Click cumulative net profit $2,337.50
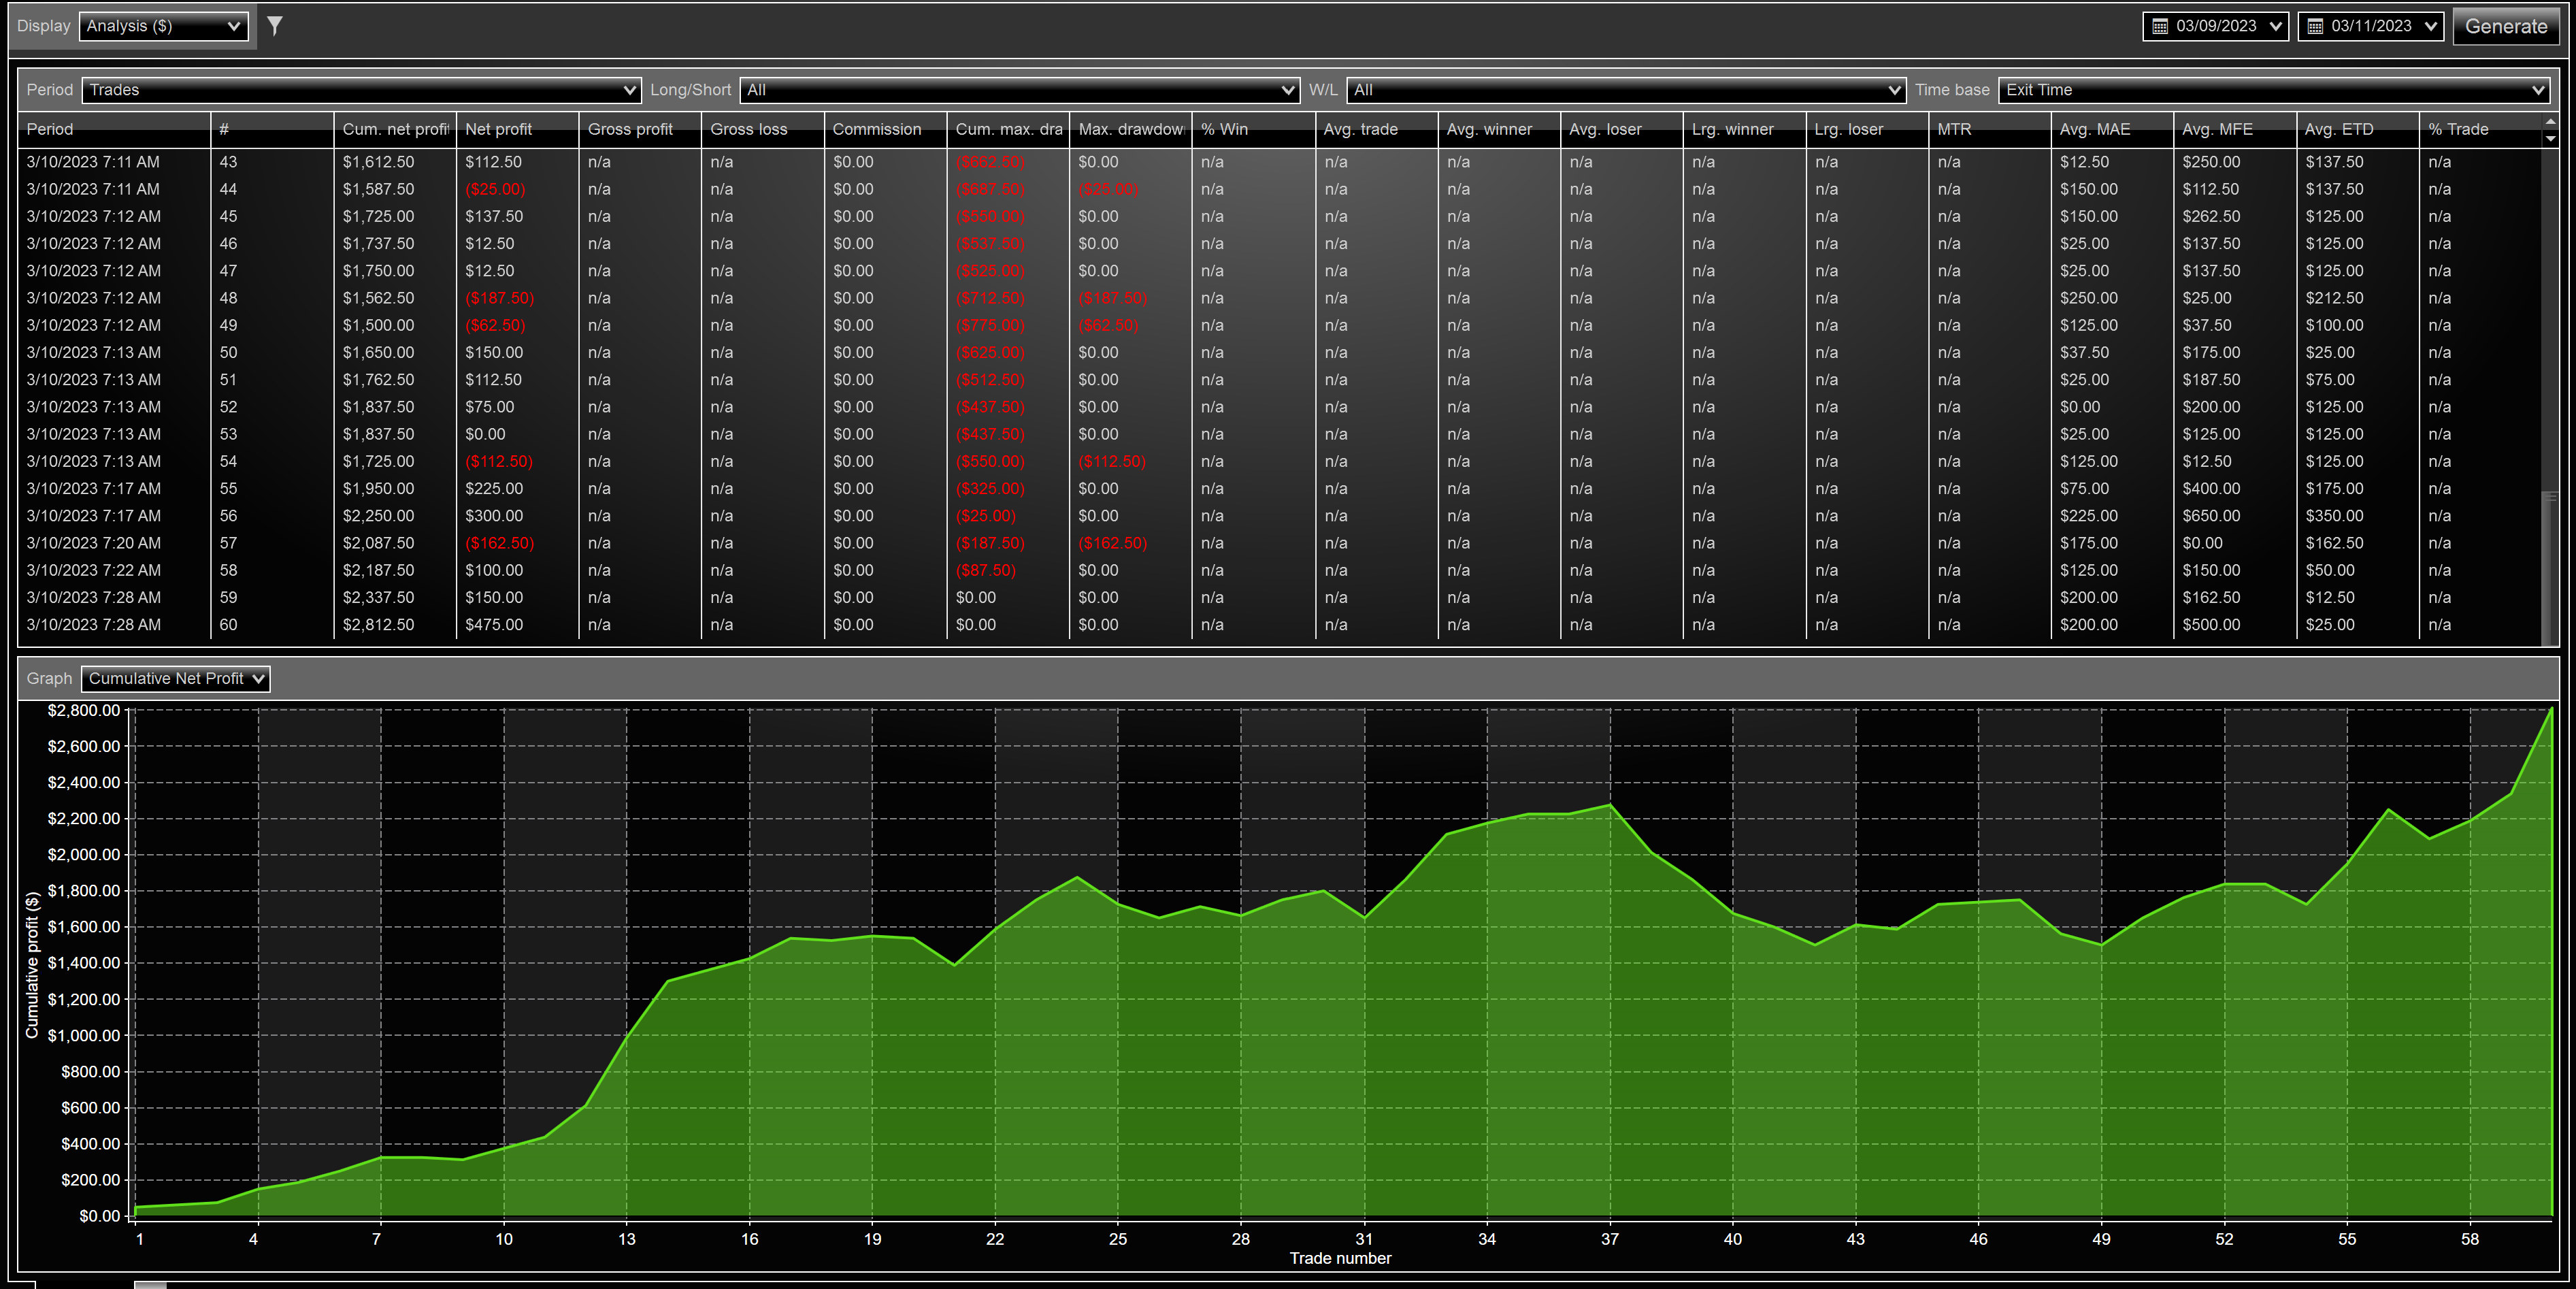Image resolution: width=2576 pixels, height=1289 pixels. (395, 598)
